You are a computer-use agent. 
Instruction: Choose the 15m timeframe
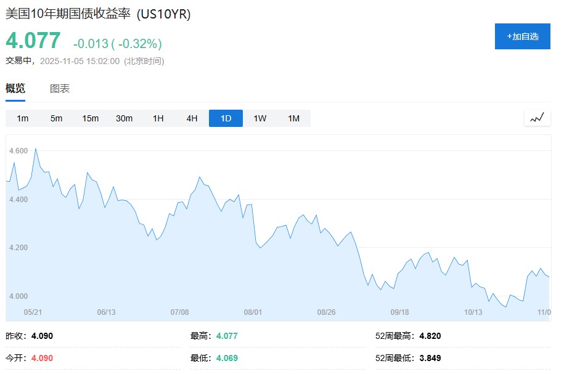click(91, 118)
